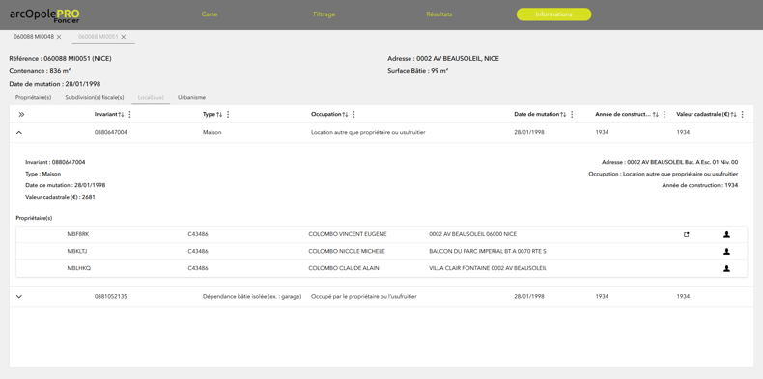Click owner code MBLHKQ
763x379 pixels.
tap(79, 268)
